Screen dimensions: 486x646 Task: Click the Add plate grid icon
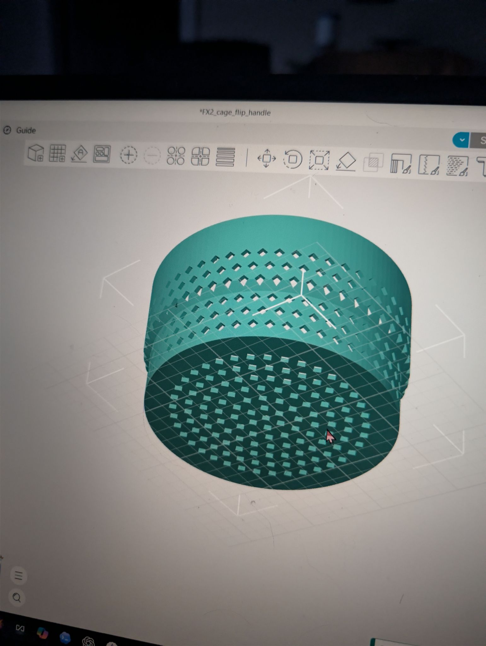click(57, 153)
